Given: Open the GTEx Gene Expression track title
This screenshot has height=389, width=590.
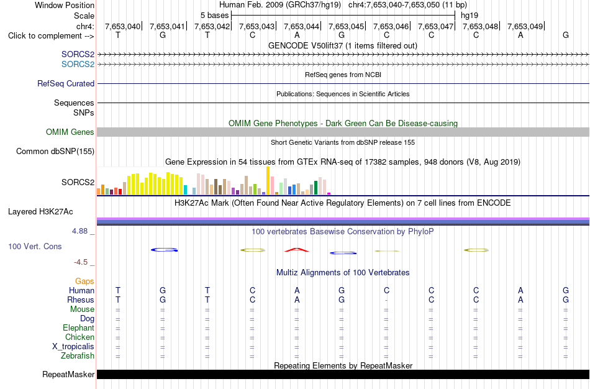Looking at the screenshot, I should 343,162.
